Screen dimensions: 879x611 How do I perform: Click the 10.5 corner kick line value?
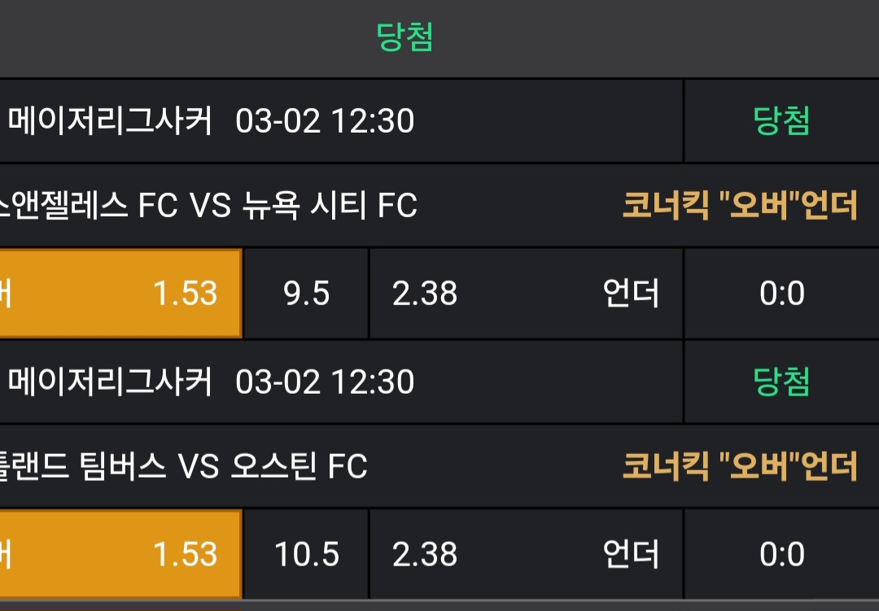[x=307, y=555]
